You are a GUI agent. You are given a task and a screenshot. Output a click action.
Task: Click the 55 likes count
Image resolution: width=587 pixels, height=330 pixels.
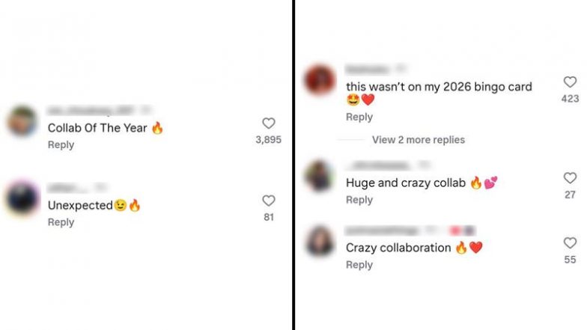[x=570, y=260]
